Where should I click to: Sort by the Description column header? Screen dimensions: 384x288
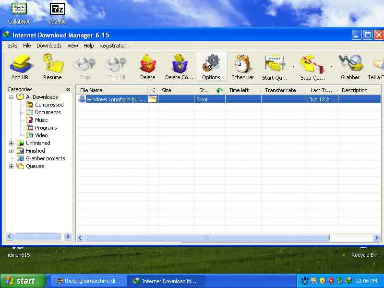click(x=360, y=90)
